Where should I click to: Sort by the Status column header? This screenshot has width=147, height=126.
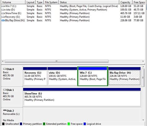(89, 2)
